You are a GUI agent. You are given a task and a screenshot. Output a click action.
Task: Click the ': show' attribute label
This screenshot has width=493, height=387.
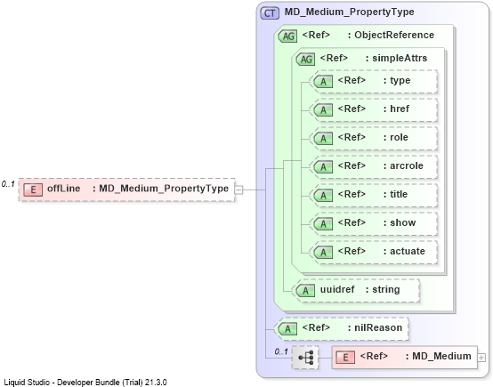point(400,222)
